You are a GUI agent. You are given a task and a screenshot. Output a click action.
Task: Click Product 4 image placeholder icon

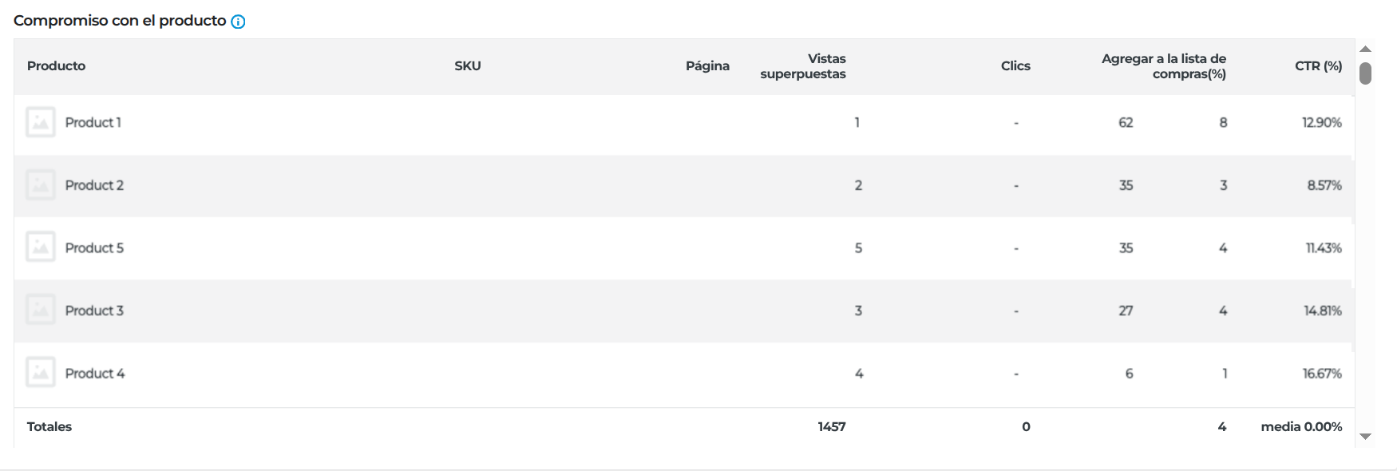pyautogui.click(x=41, y=373)
